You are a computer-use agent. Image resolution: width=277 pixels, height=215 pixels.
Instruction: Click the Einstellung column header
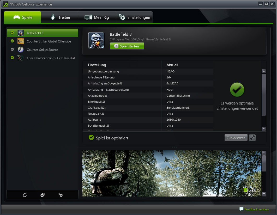click(x=97, y=65)
